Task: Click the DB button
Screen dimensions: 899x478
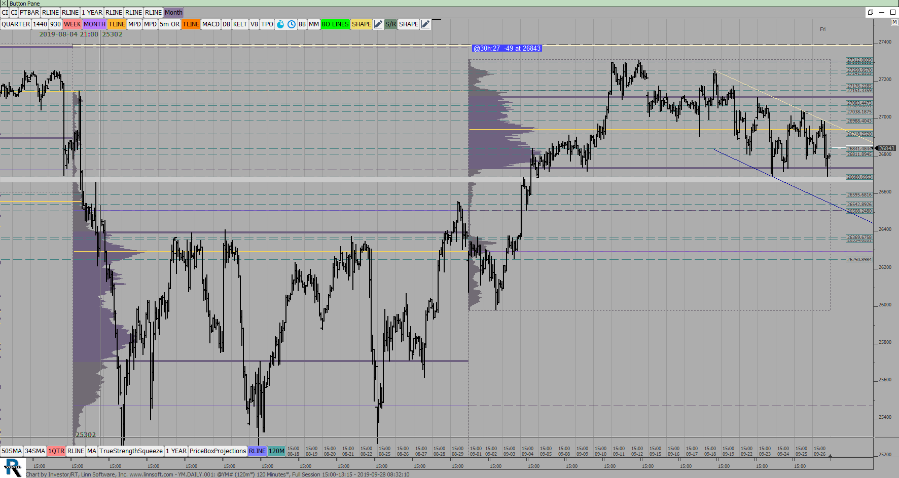Action: coord(226,24)
